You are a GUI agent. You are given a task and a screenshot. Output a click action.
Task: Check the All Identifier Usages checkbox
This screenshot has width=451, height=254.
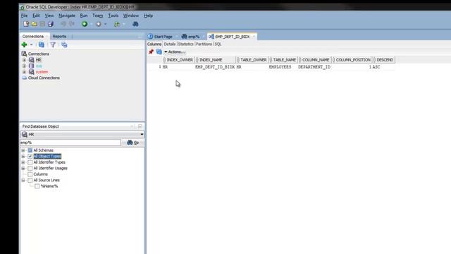point(30,168)
